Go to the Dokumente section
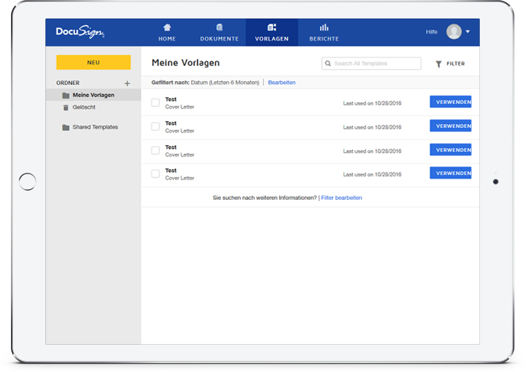 [219, 33]
